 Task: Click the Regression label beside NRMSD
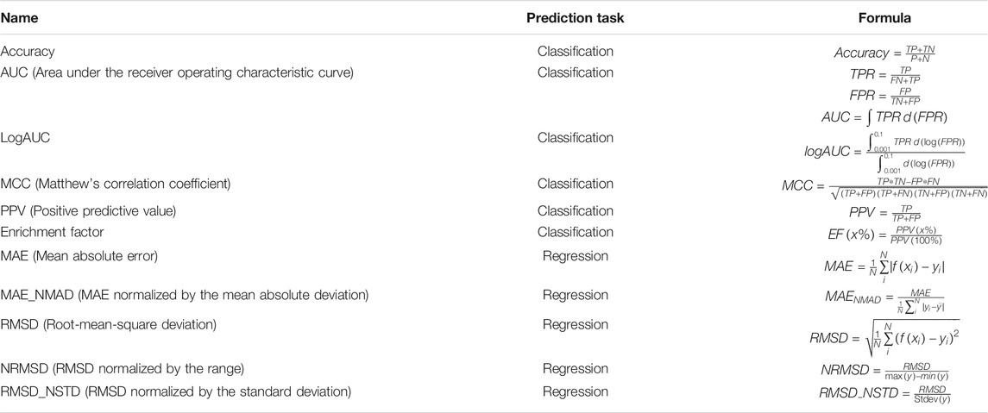click(x=575, y=367)
